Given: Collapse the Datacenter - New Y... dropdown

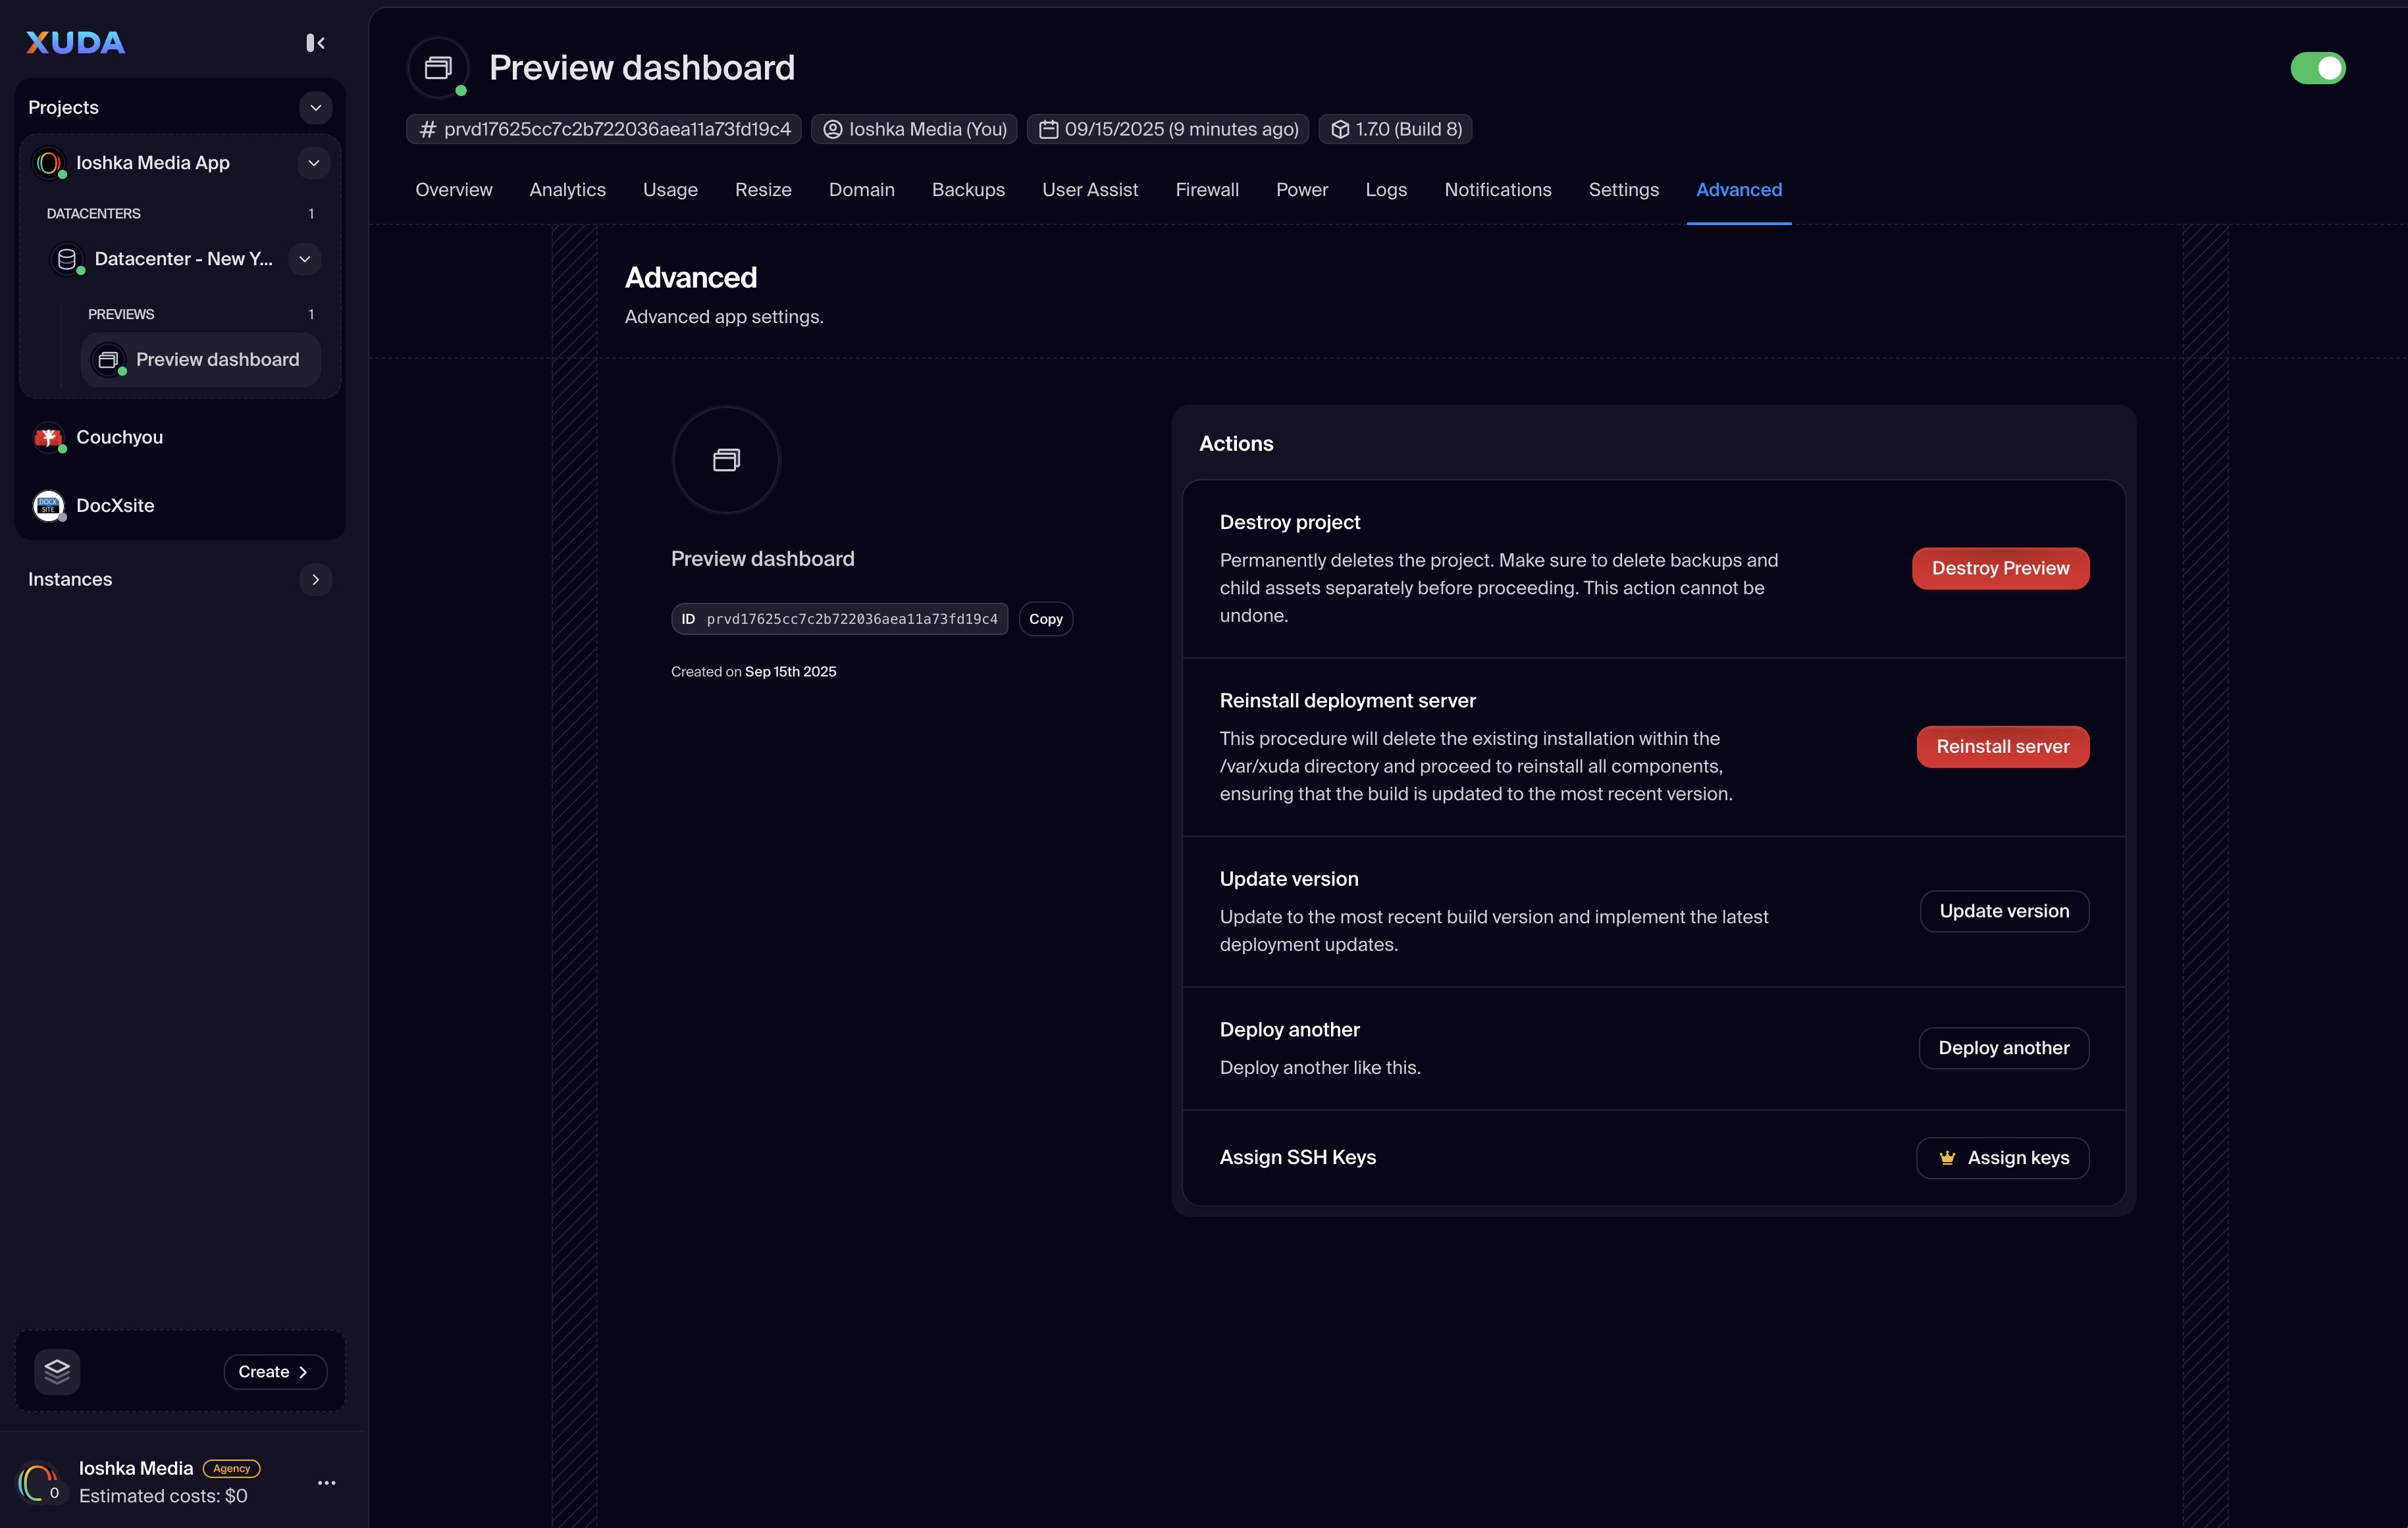Looking at the screenshot, I should click(304, 259).
